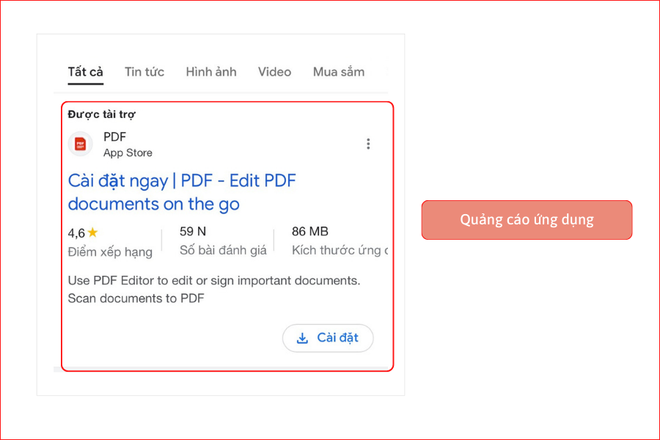Click the 4,6 rating value
Image resolution: width=660 pixels, height=440 pixels.
[76, 233]
